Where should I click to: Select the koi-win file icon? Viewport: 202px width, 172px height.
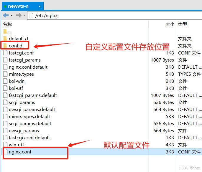click(5, 81)
